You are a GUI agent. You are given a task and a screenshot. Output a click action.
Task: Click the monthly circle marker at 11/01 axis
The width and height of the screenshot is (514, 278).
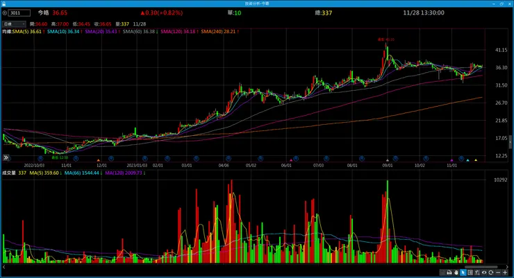[461, 159]
